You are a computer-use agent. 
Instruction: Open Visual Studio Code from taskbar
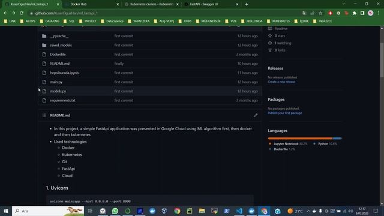[239, 211]
